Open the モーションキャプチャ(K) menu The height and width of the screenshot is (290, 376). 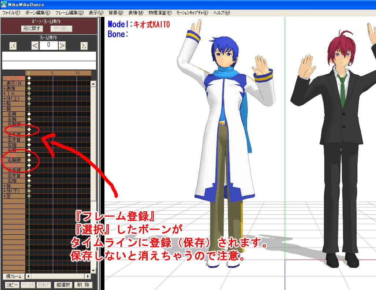click(192, 13)
